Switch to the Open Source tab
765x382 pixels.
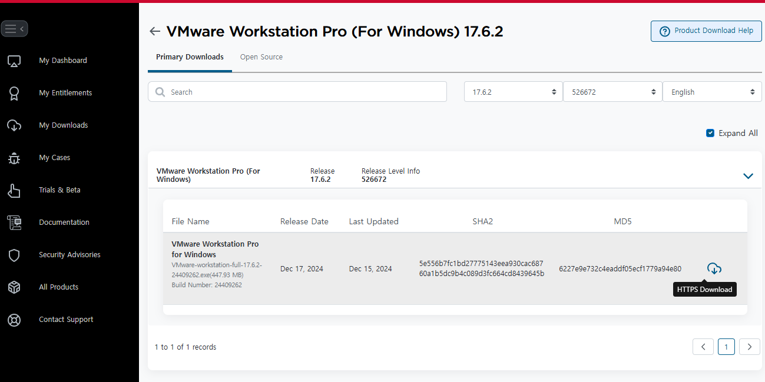click(261, 57)
